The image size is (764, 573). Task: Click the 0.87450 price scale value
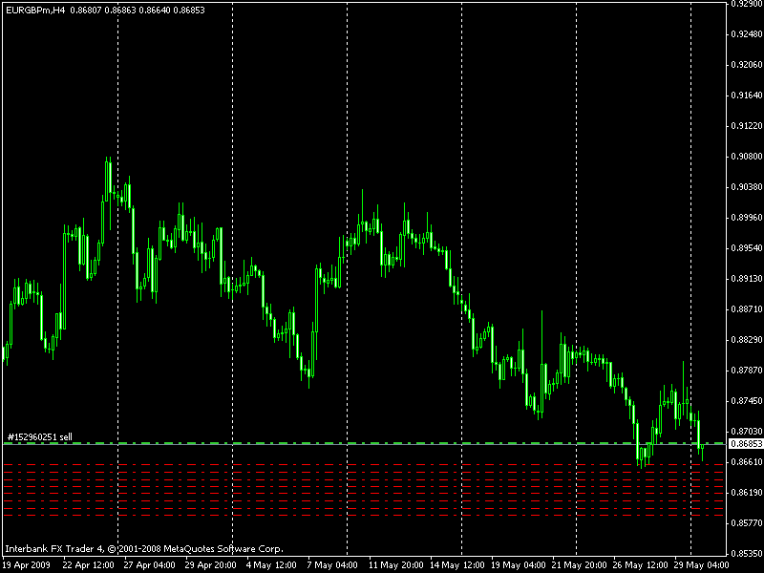click(x=744, y=401)
